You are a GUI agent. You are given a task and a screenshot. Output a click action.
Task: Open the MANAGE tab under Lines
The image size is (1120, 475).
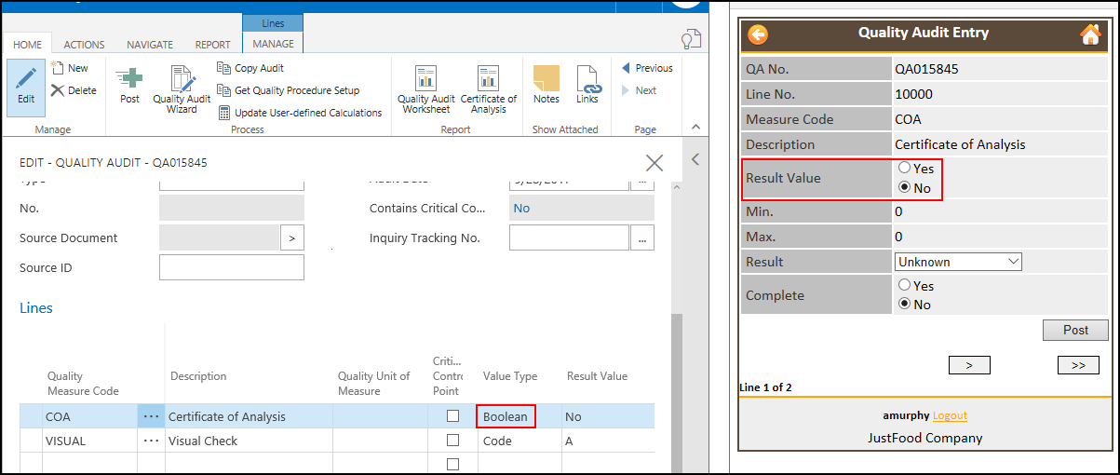[273, 44]
